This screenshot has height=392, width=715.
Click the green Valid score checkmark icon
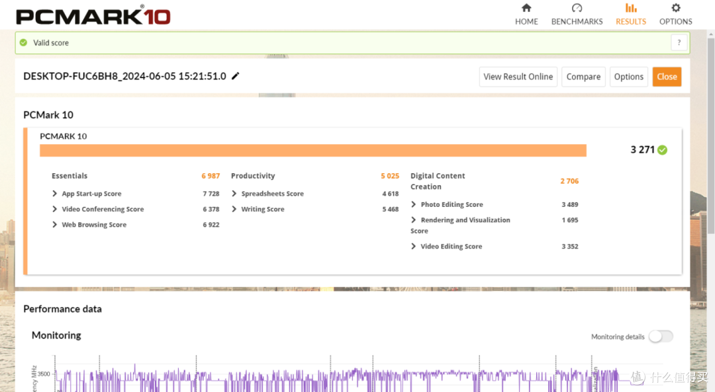click(23, 42)
